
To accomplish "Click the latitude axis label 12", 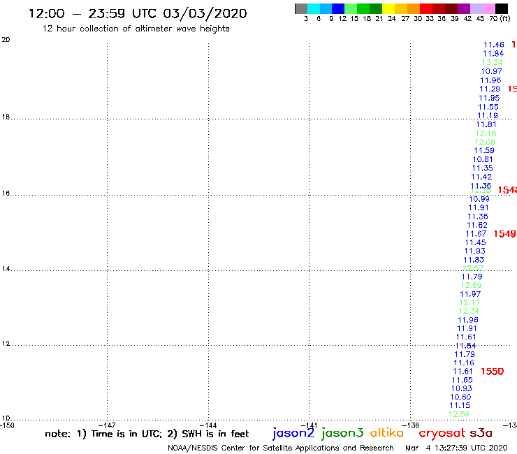I will [x=6, y=344].
